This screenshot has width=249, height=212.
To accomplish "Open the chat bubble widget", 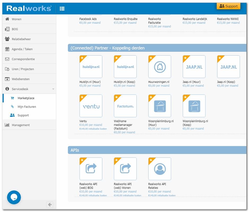I will [14, 197].
